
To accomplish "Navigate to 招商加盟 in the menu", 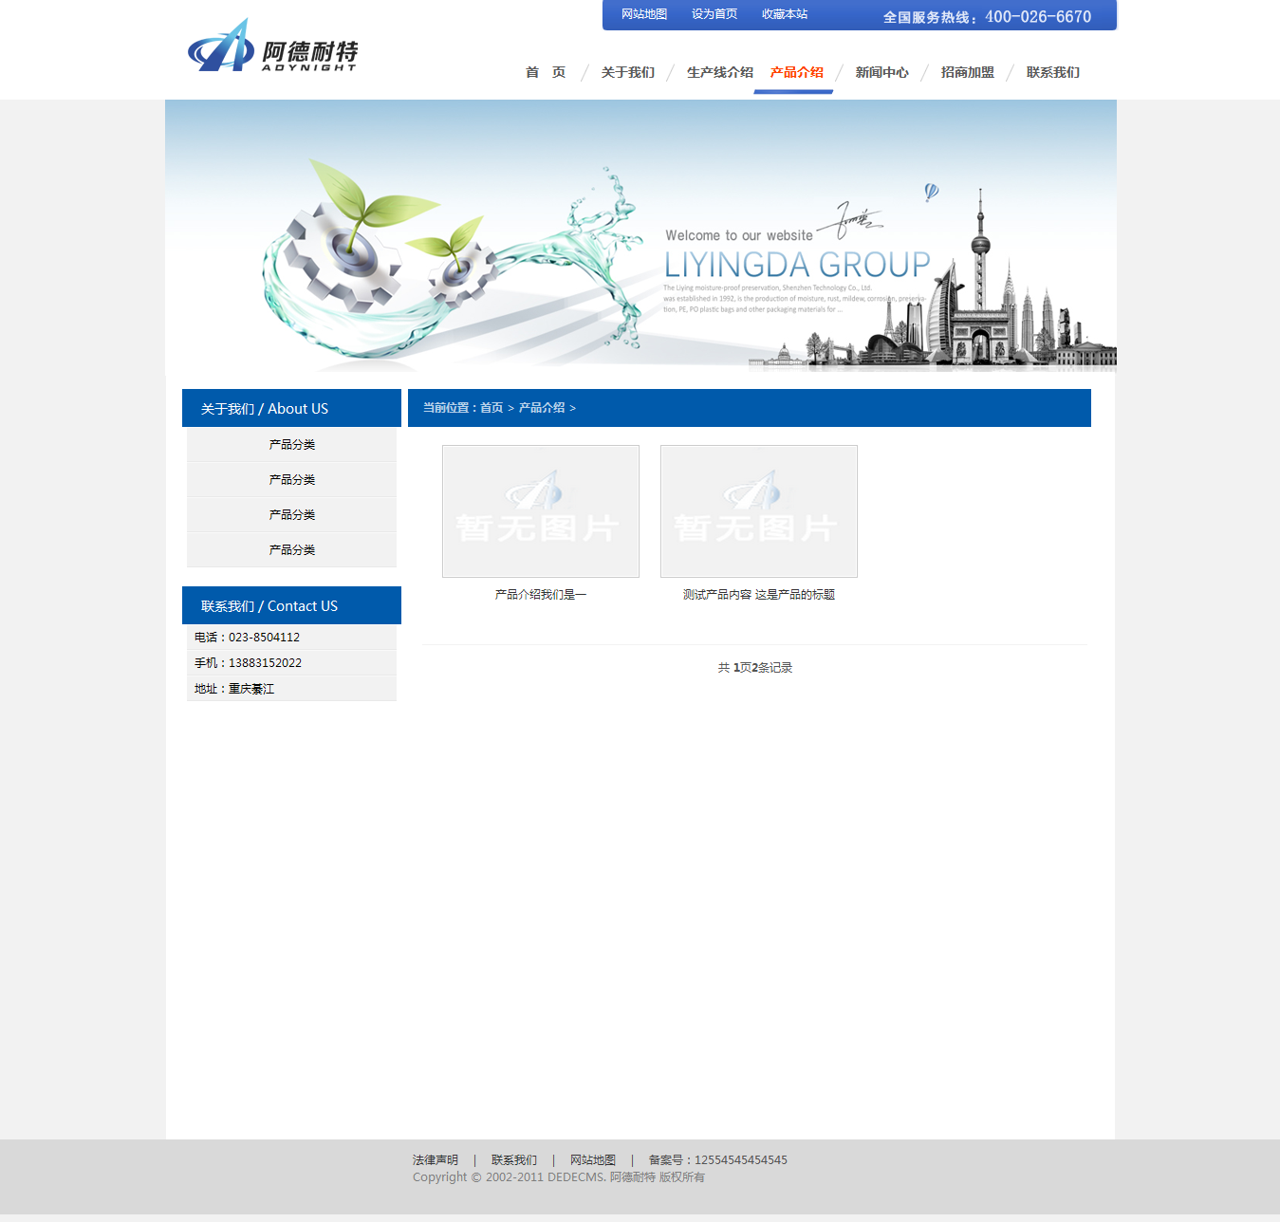I will click(x=967, y=72).
